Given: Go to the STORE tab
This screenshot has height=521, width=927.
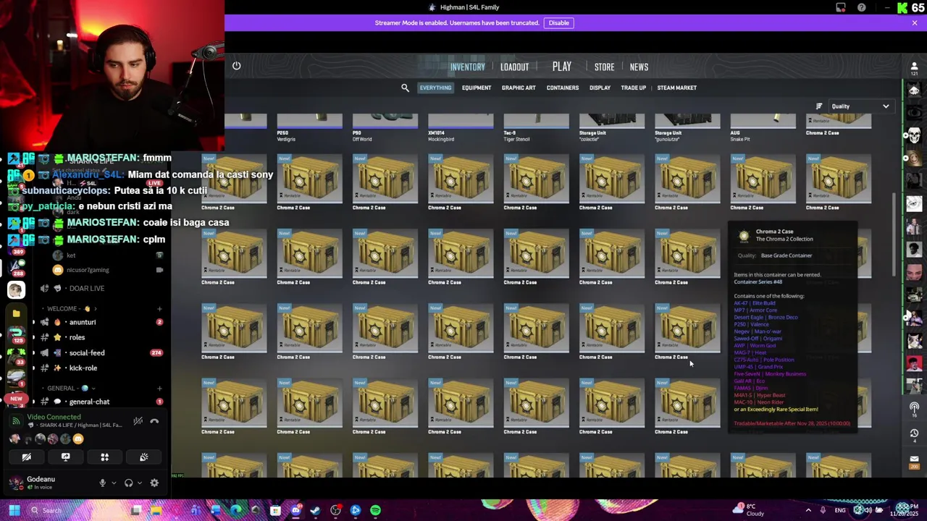Looking at the screenshot, I should click(604, 67).
